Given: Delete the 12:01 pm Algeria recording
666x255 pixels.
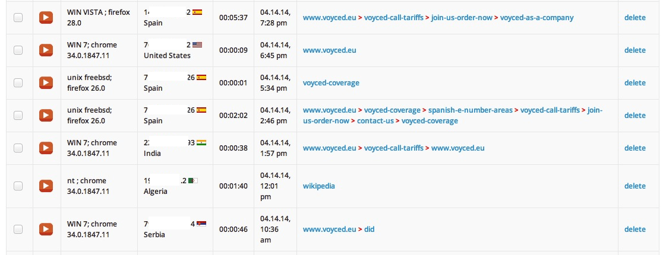Looking at the screenshot, I should pyautogui.click(x=635, y=186).
